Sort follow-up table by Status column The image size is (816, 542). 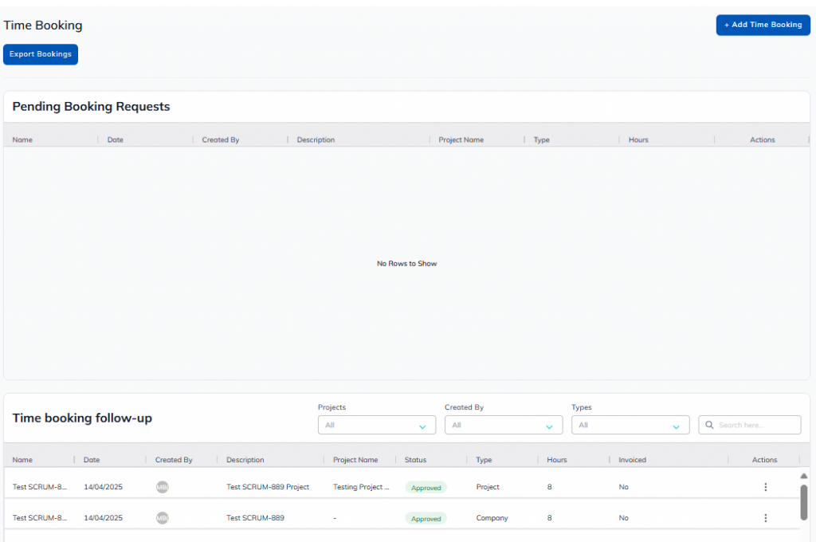[415, 460]
